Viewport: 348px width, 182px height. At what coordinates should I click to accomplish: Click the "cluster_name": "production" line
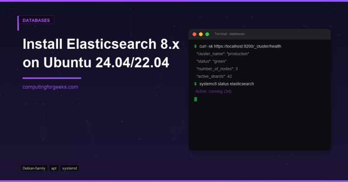[222, 54]
